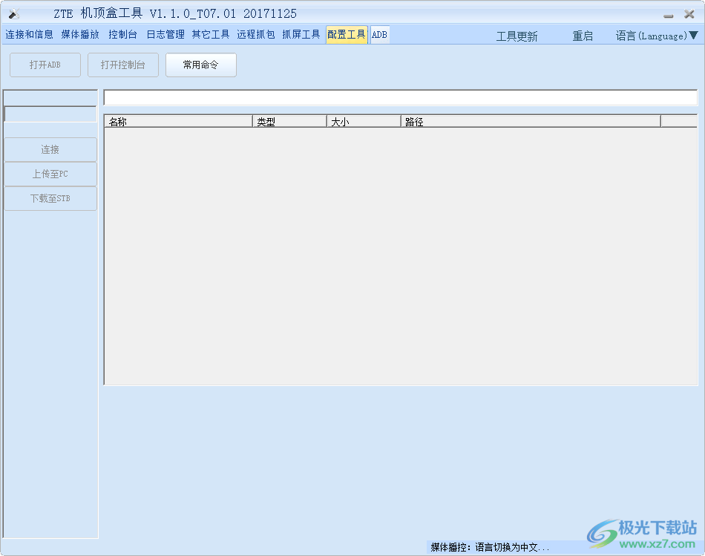Sort by the 大小 column header
This screenshot has width=705, height=556.
coord(364,122)
